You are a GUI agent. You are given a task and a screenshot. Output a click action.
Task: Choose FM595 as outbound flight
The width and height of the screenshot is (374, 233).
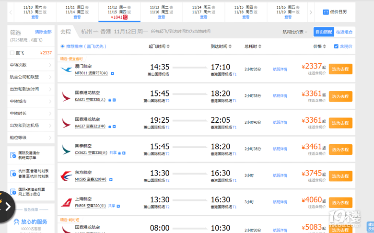(340, 203)
